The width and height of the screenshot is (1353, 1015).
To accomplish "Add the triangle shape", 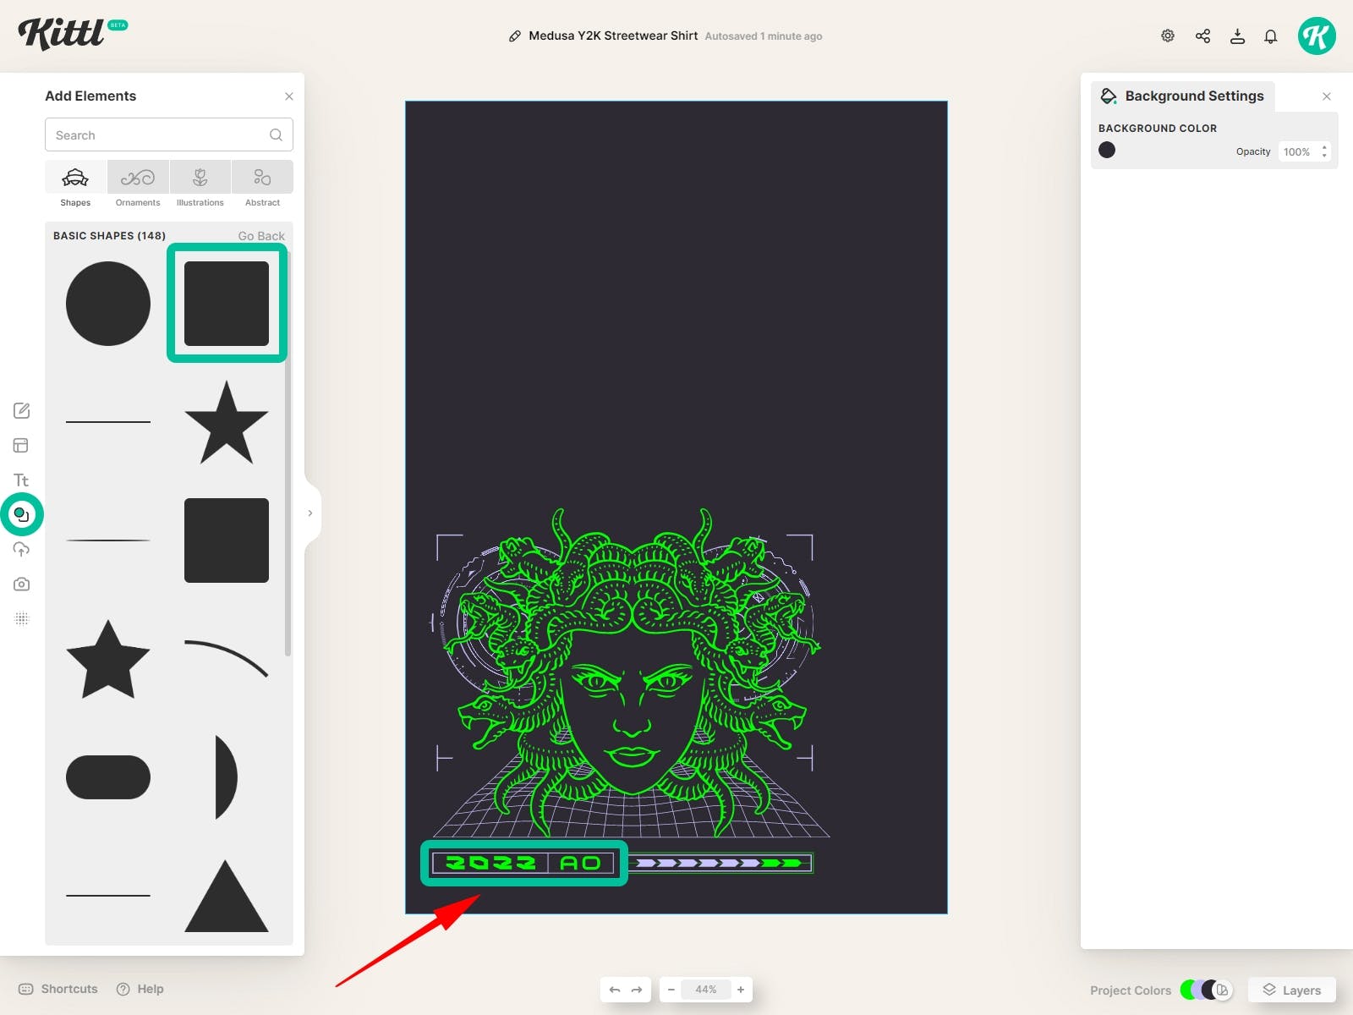I will coord(227,897).
